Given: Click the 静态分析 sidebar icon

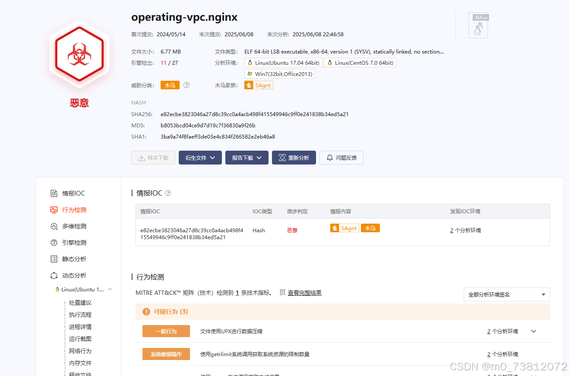Looking at the screenshot, I should coord(54,259).
